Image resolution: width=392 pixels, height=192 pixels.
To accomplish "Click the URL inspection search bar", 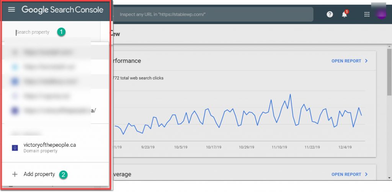I will pyautogui.click(x=212, y=14).
